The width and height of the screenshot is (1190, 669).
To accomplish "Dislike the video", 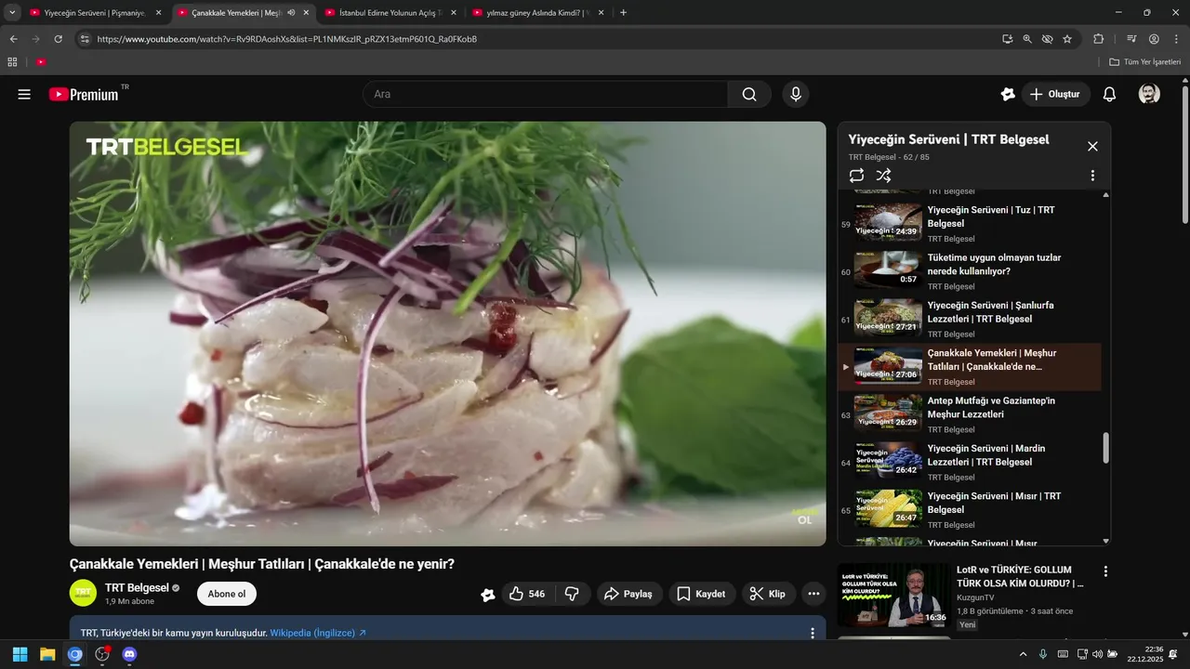I will pos(572,594).
